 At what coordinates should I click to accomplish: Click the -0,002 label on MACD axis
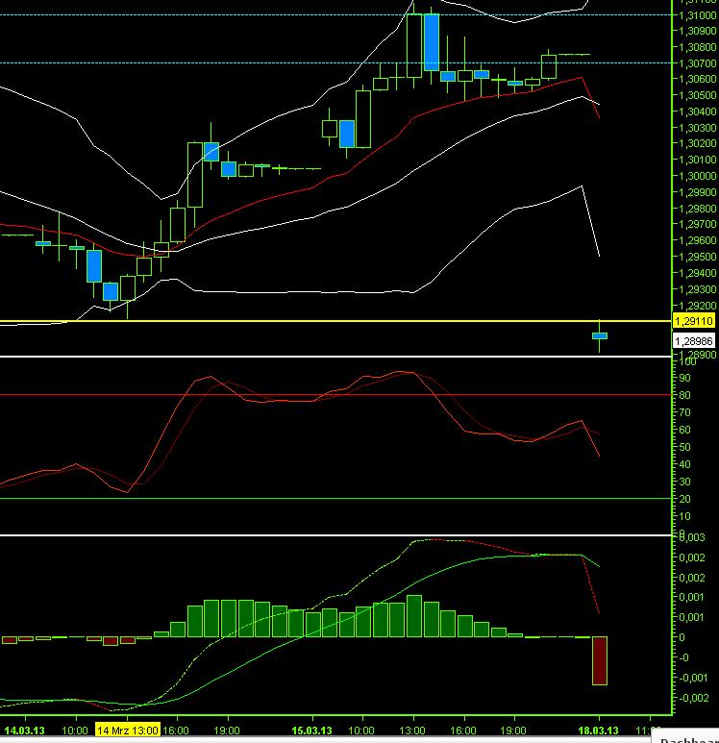click(693, 698)
